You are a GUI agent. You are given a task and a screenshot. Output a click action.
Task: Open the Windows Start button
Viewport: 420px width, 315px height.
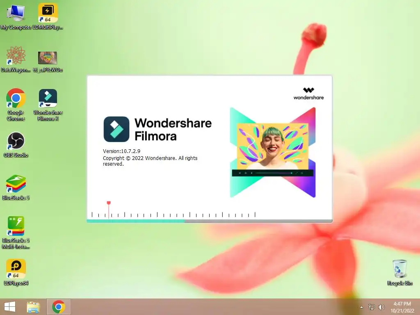click(x=10, y=307)
